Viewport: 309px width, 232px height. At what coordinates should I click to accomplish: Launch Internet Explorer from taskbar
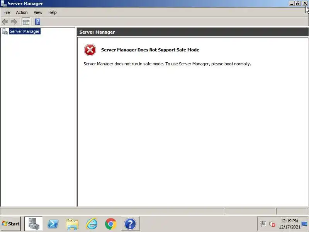92,224
